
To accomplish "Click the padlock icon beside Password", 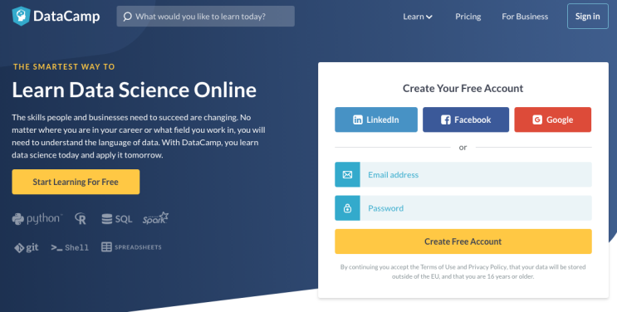I will (x=347, y=208).
